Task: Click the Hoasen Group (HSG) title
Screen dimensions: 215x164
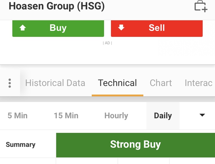Action: point(57,6)
